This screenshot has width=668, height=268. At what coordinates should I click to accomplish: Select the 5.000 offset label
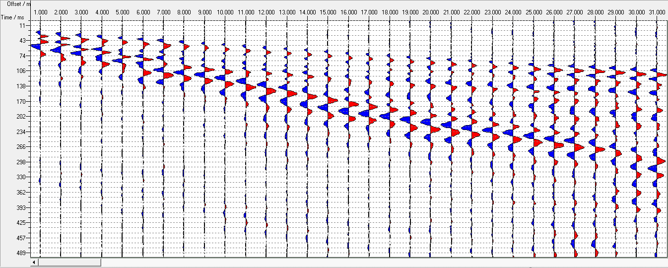pyautogui.click(x=122, y=11)
